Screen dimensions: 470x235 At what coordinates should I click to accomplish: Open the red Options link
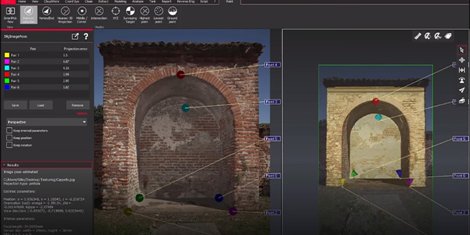click(82, 113)
